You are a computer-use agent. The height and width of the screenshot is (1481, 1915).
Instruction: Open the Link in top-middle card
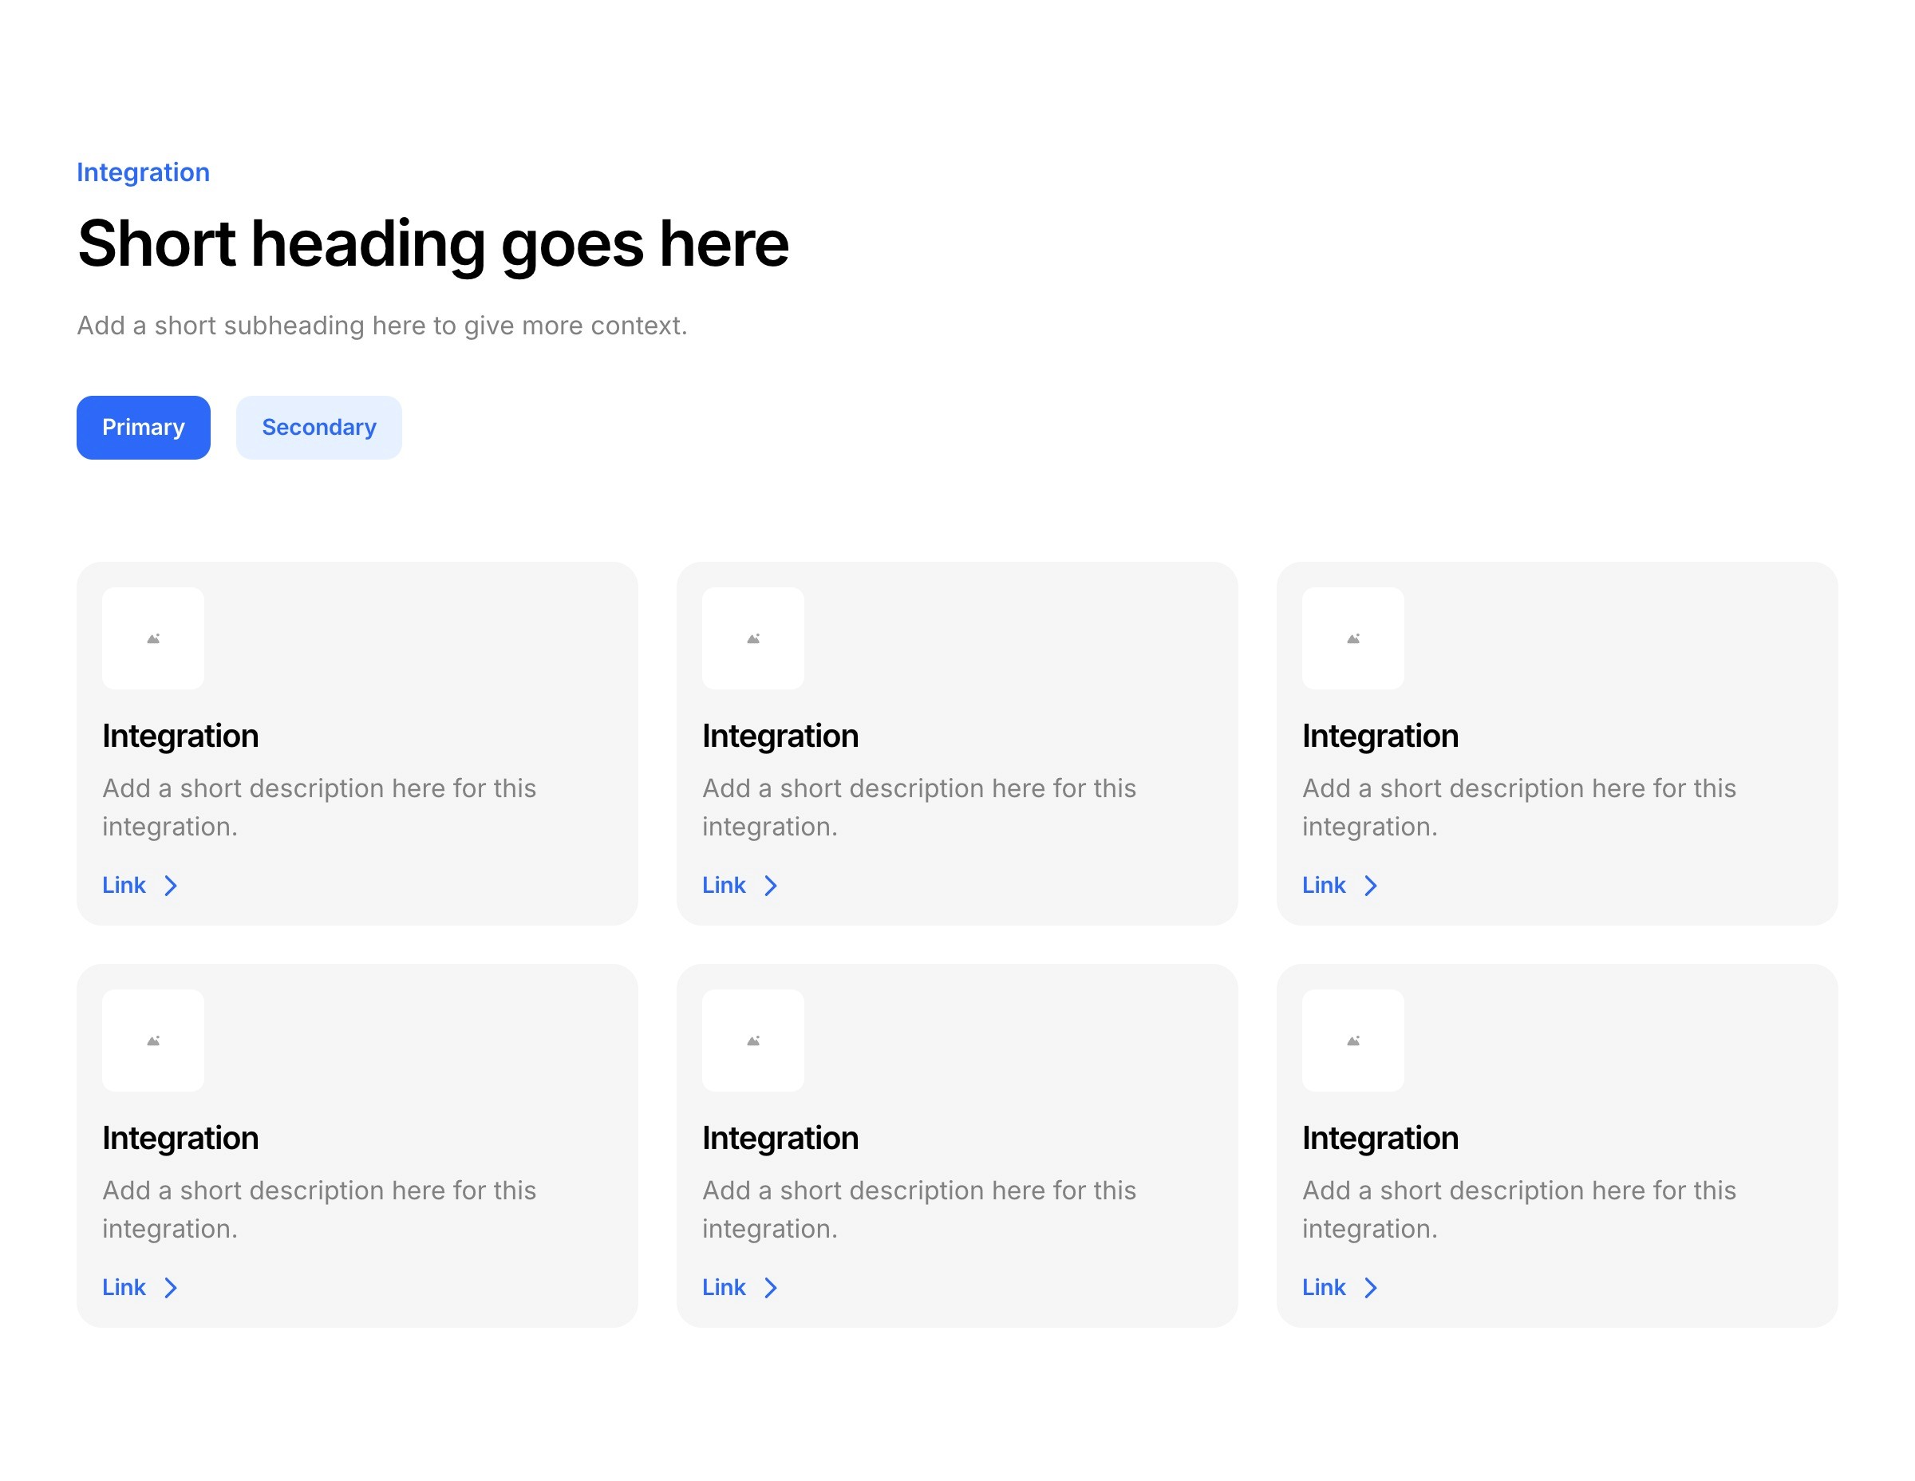tap(724, 886)
